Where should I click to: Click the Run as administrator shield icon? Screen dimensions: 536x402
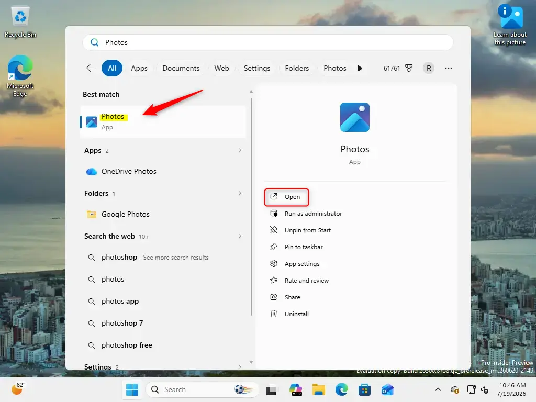[x=274, y=214]
